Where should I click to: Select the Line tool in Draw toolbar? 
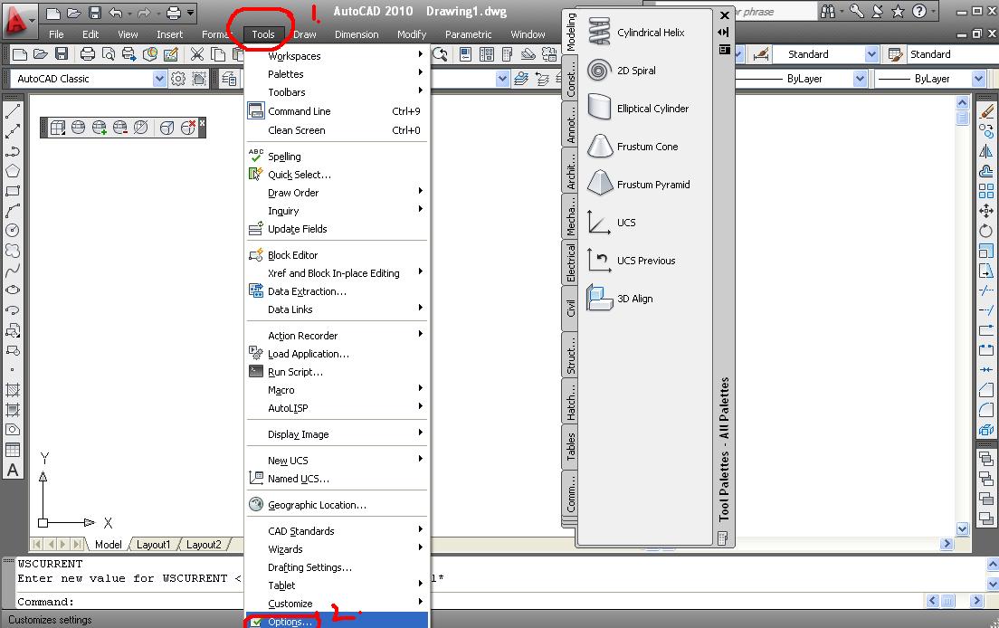pos(12,111)
